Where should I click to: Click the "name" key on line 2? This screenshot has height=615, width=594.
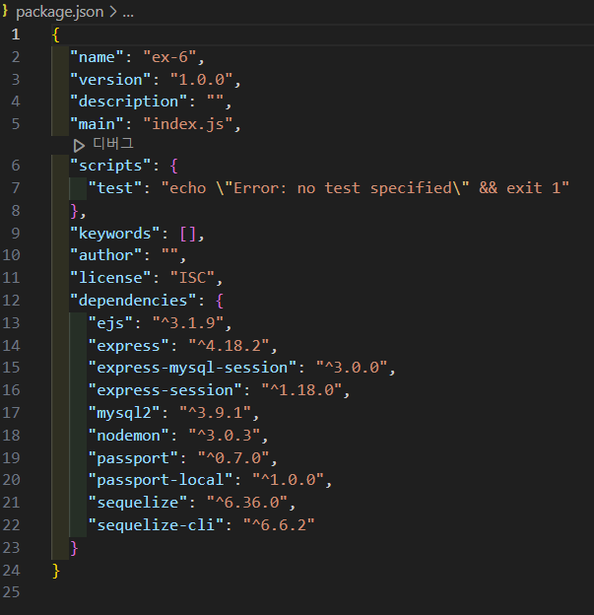[x=98, y=57]
